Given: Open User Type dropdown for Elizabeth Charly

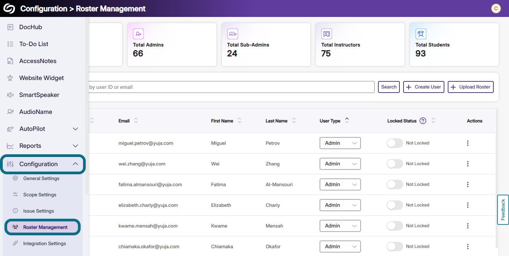Looking at the screenshot, I should pyautogui.click(x=340, y=205).
